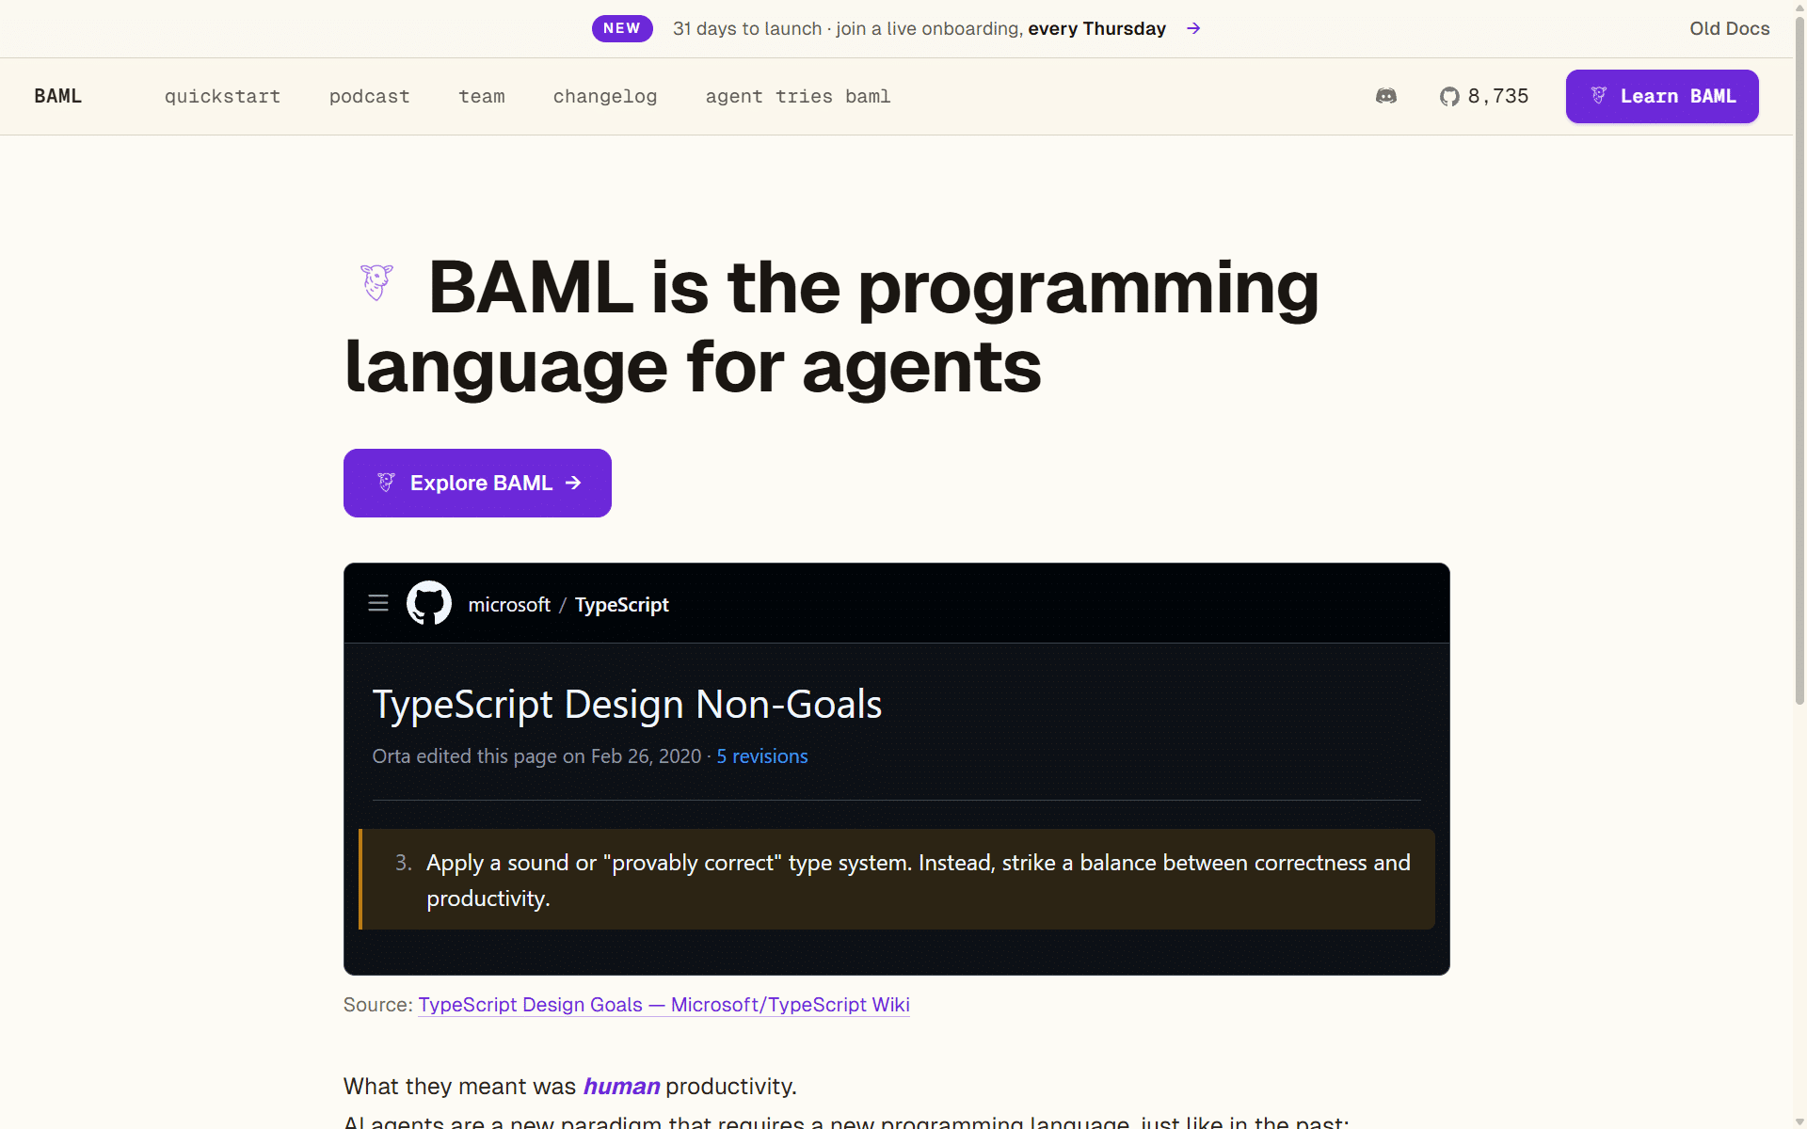Click the GitHub logo in TypeScript card
Image resolution: width=1807 pixels, height=1129 pixels.
tap(429, 603)
